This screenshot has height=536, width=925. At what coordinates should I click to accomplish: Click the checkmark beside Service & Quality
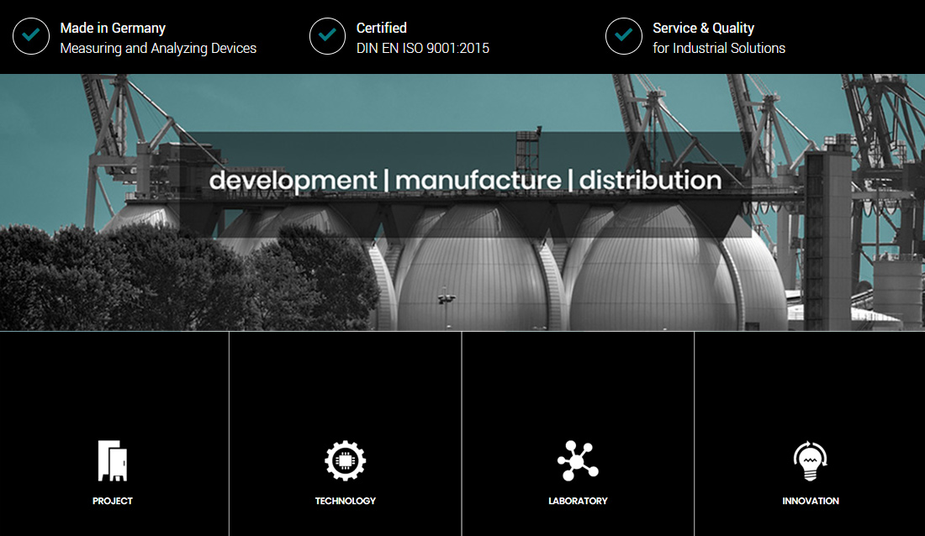(624, 36)
